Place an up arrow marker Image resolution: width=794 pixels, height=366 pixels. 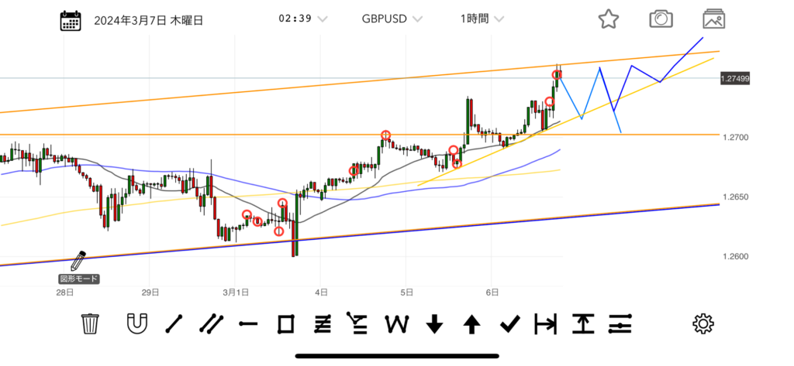pyautogui.click(x=471, y=323)
